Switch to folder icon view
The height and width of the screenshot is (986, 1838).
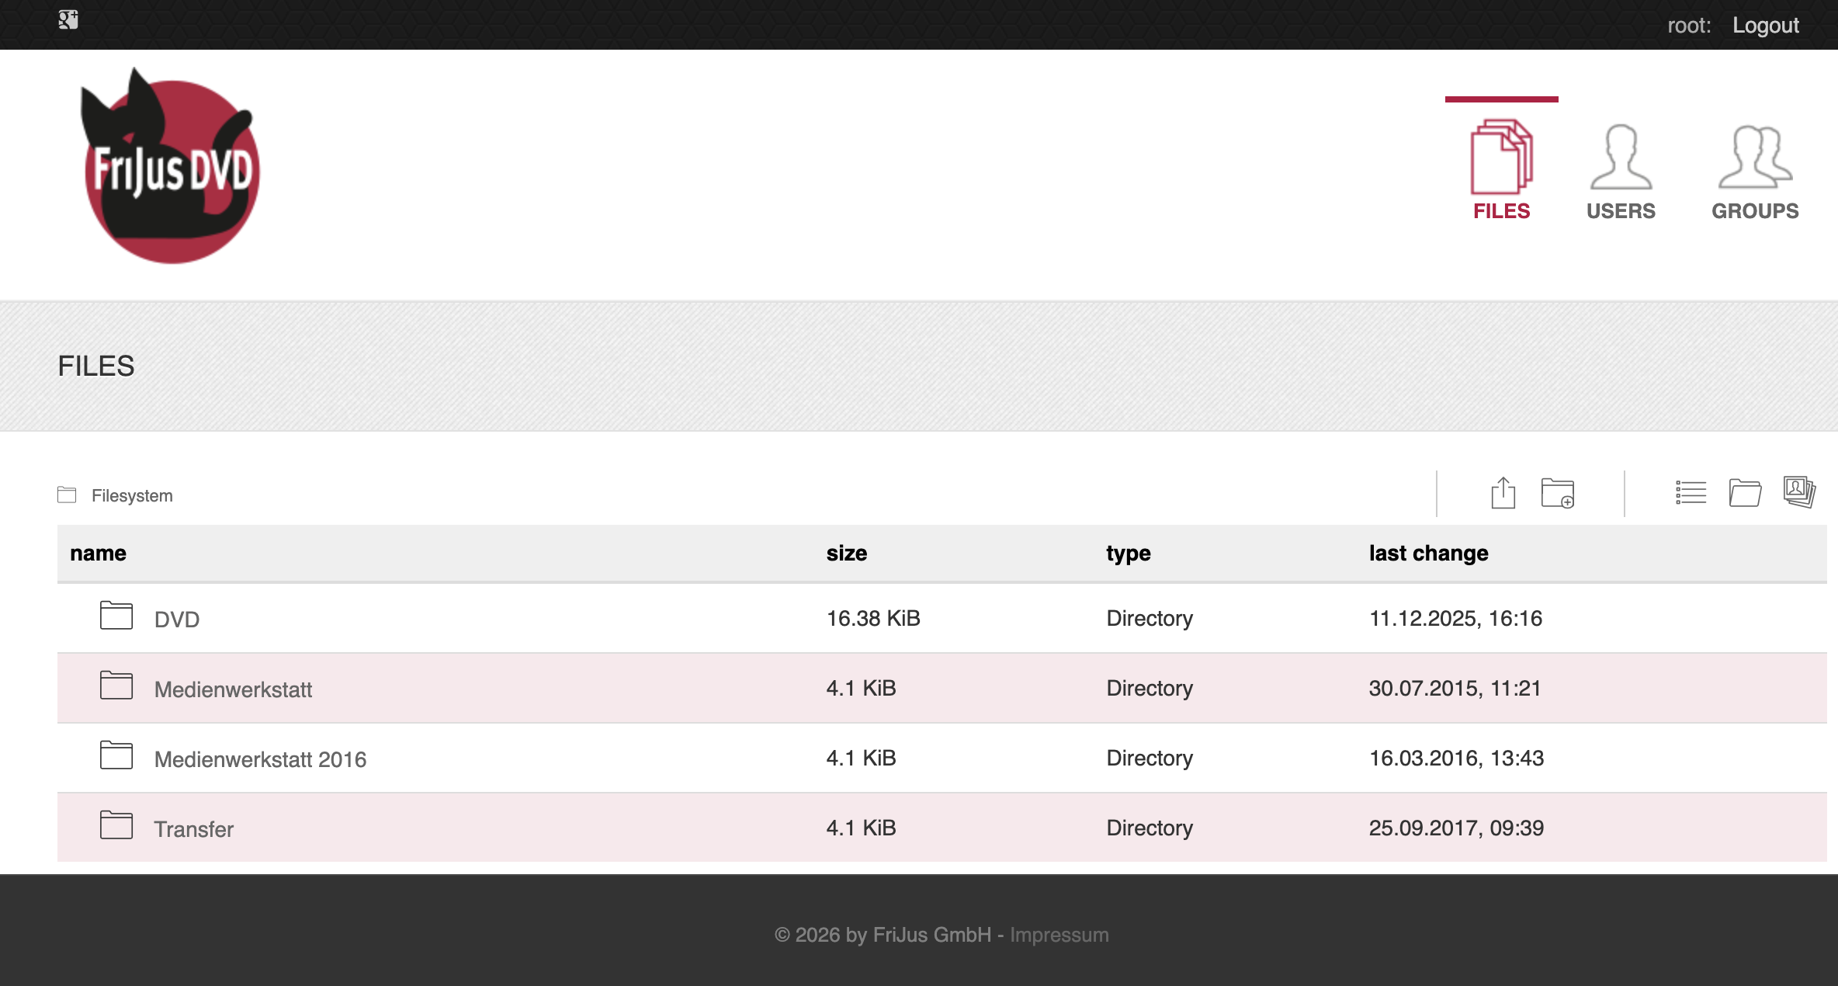1746,492
